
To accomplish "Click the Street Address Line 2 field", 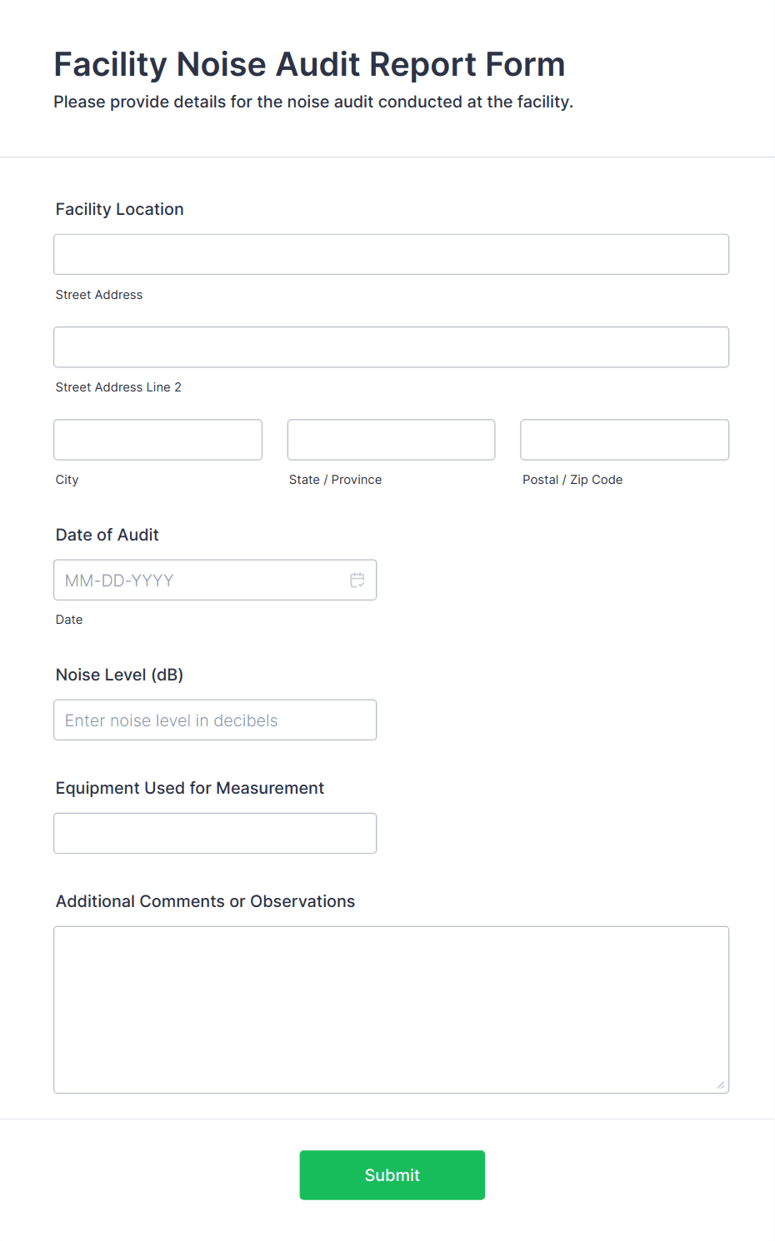I will pos(391,347).
